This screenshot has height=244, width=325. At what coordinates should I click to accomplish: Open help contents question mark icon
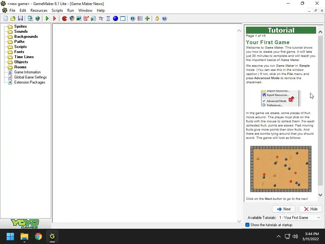tap(164, 18)
